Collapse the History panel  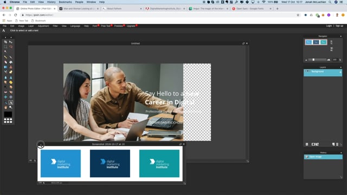coord(341,153)
